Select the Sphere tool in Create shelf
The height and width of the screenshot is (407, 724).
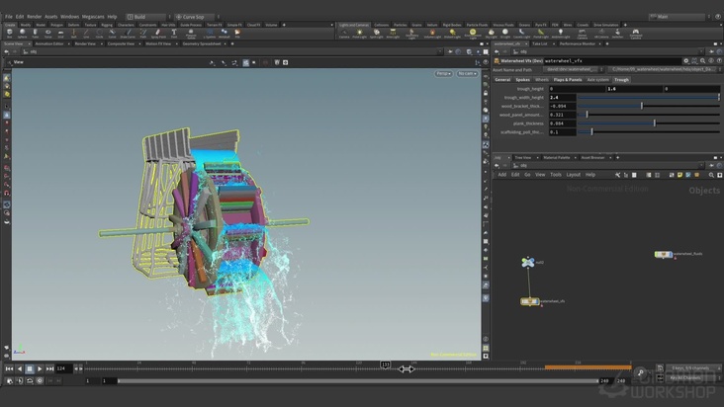[x=24, y=34]
